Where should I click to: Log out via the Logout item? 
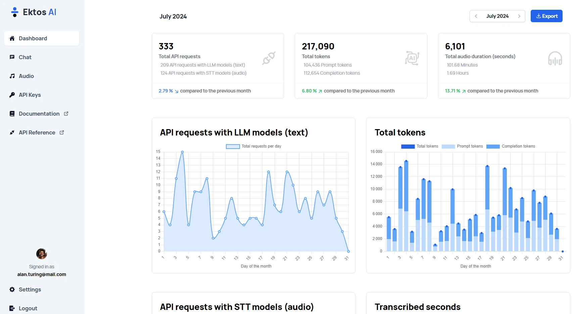coord(42,308)
